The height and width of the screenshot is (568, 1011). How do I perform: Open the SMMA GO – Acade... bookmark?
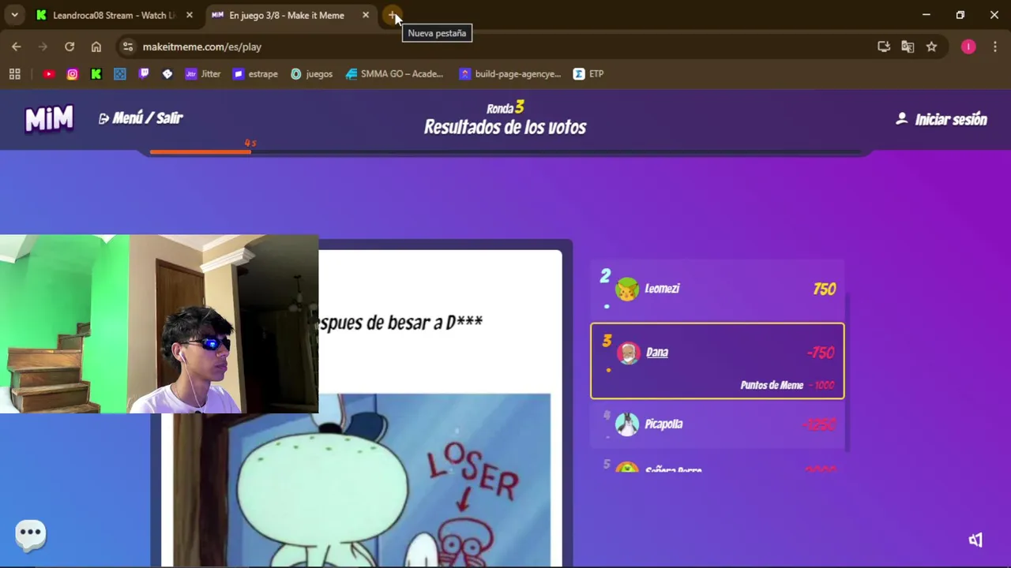(x=395, y=74)
